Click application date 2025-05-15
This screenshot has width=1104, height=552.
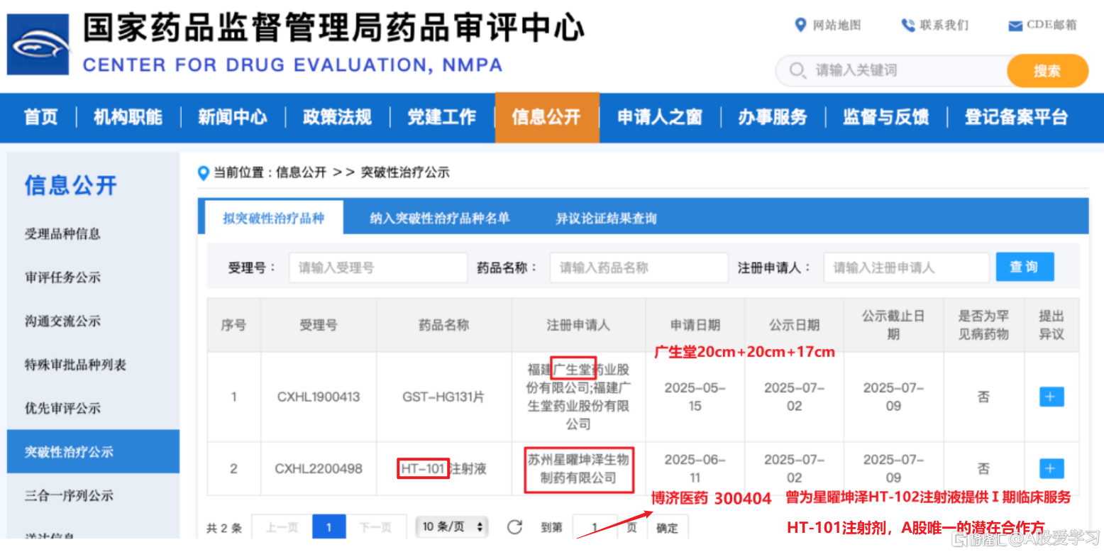tap(695, 397)
